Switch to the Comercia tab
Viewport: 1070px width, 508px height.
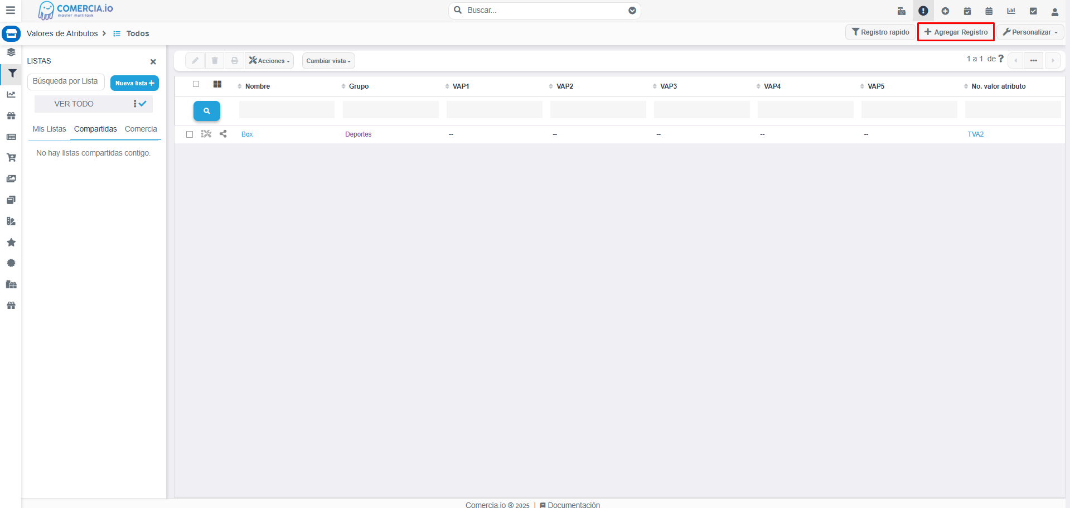click(x=141, y=129)
